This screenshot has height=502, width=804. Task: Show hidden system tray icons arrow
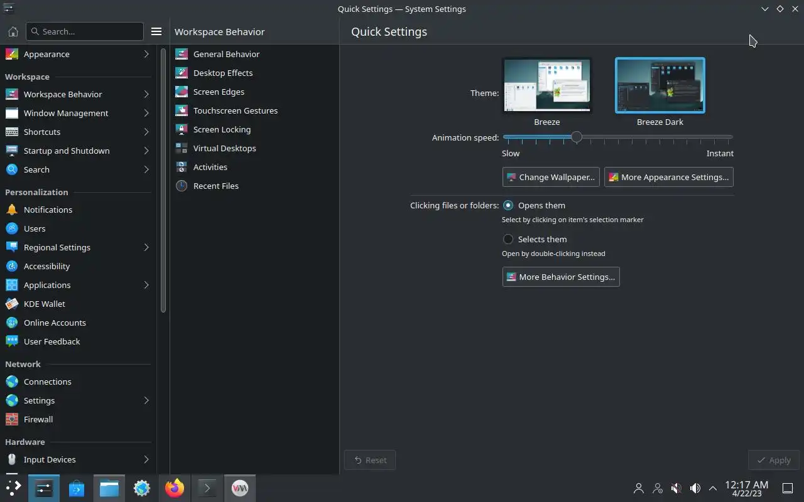click(x=713, y=488)
